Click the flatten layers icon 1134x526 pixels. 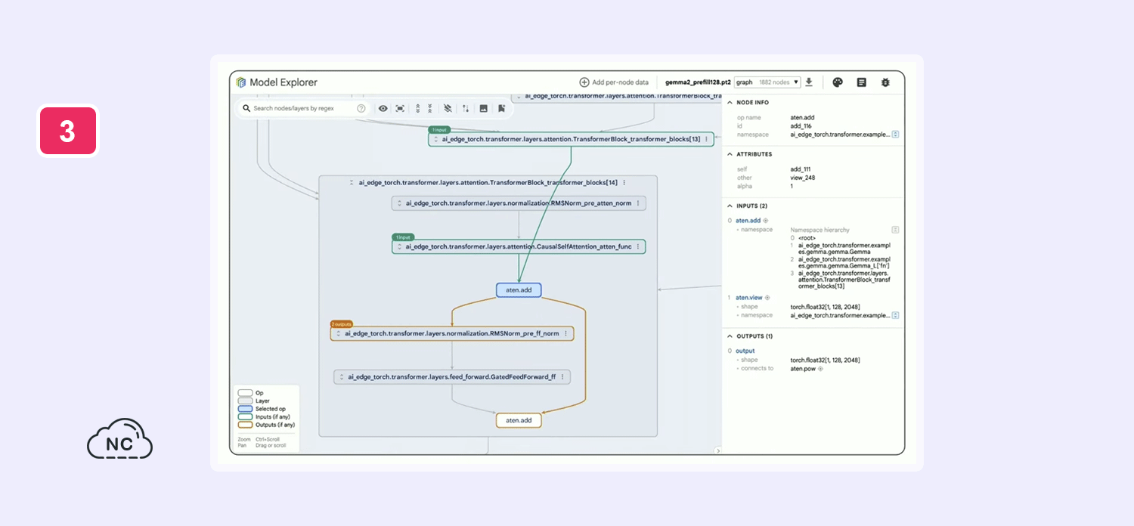click(x=448, y=109)
